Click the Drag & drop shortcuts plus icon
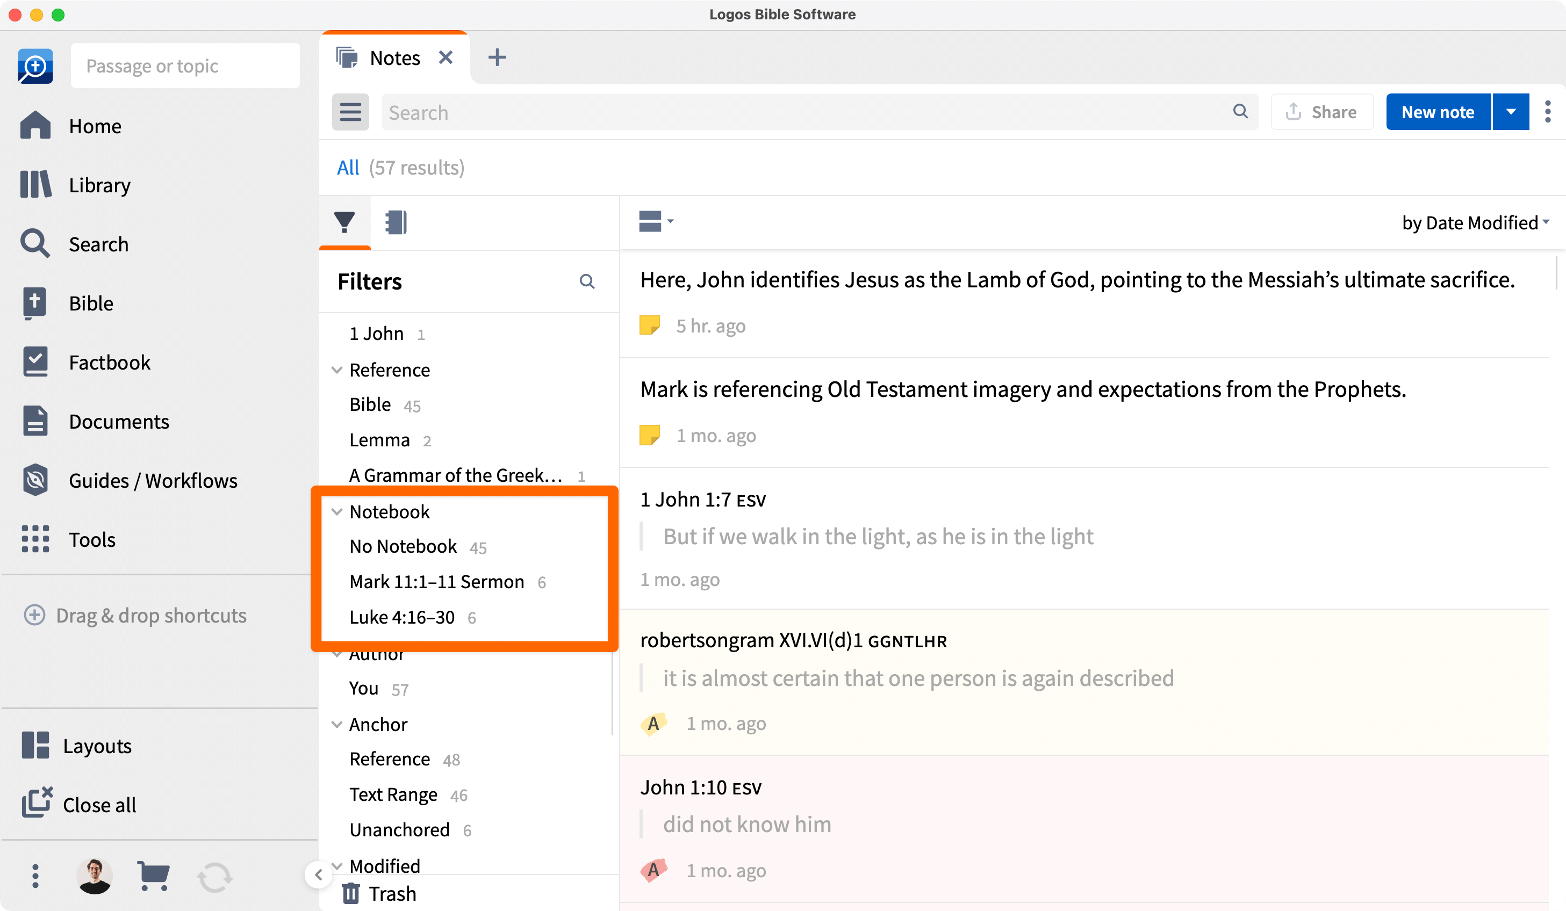Viewport: 1566px width, 911px height. click(34, 615)
